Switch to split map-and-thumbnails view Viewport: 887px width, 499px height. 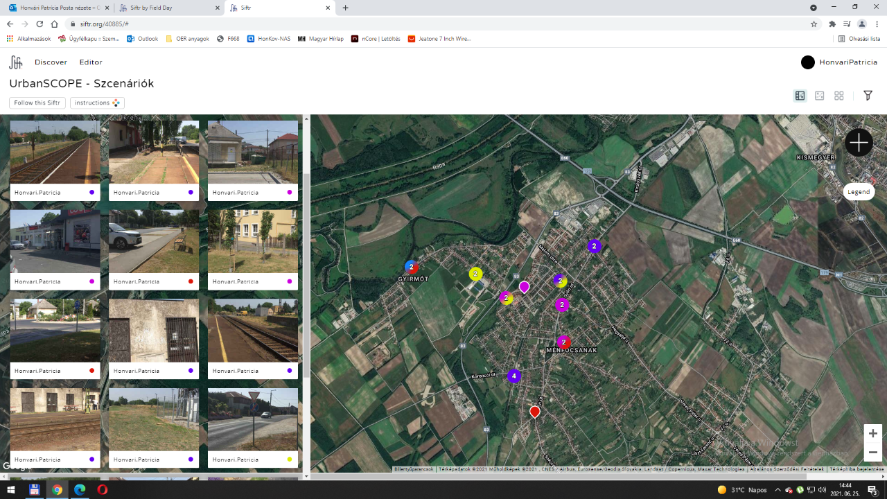800,96
